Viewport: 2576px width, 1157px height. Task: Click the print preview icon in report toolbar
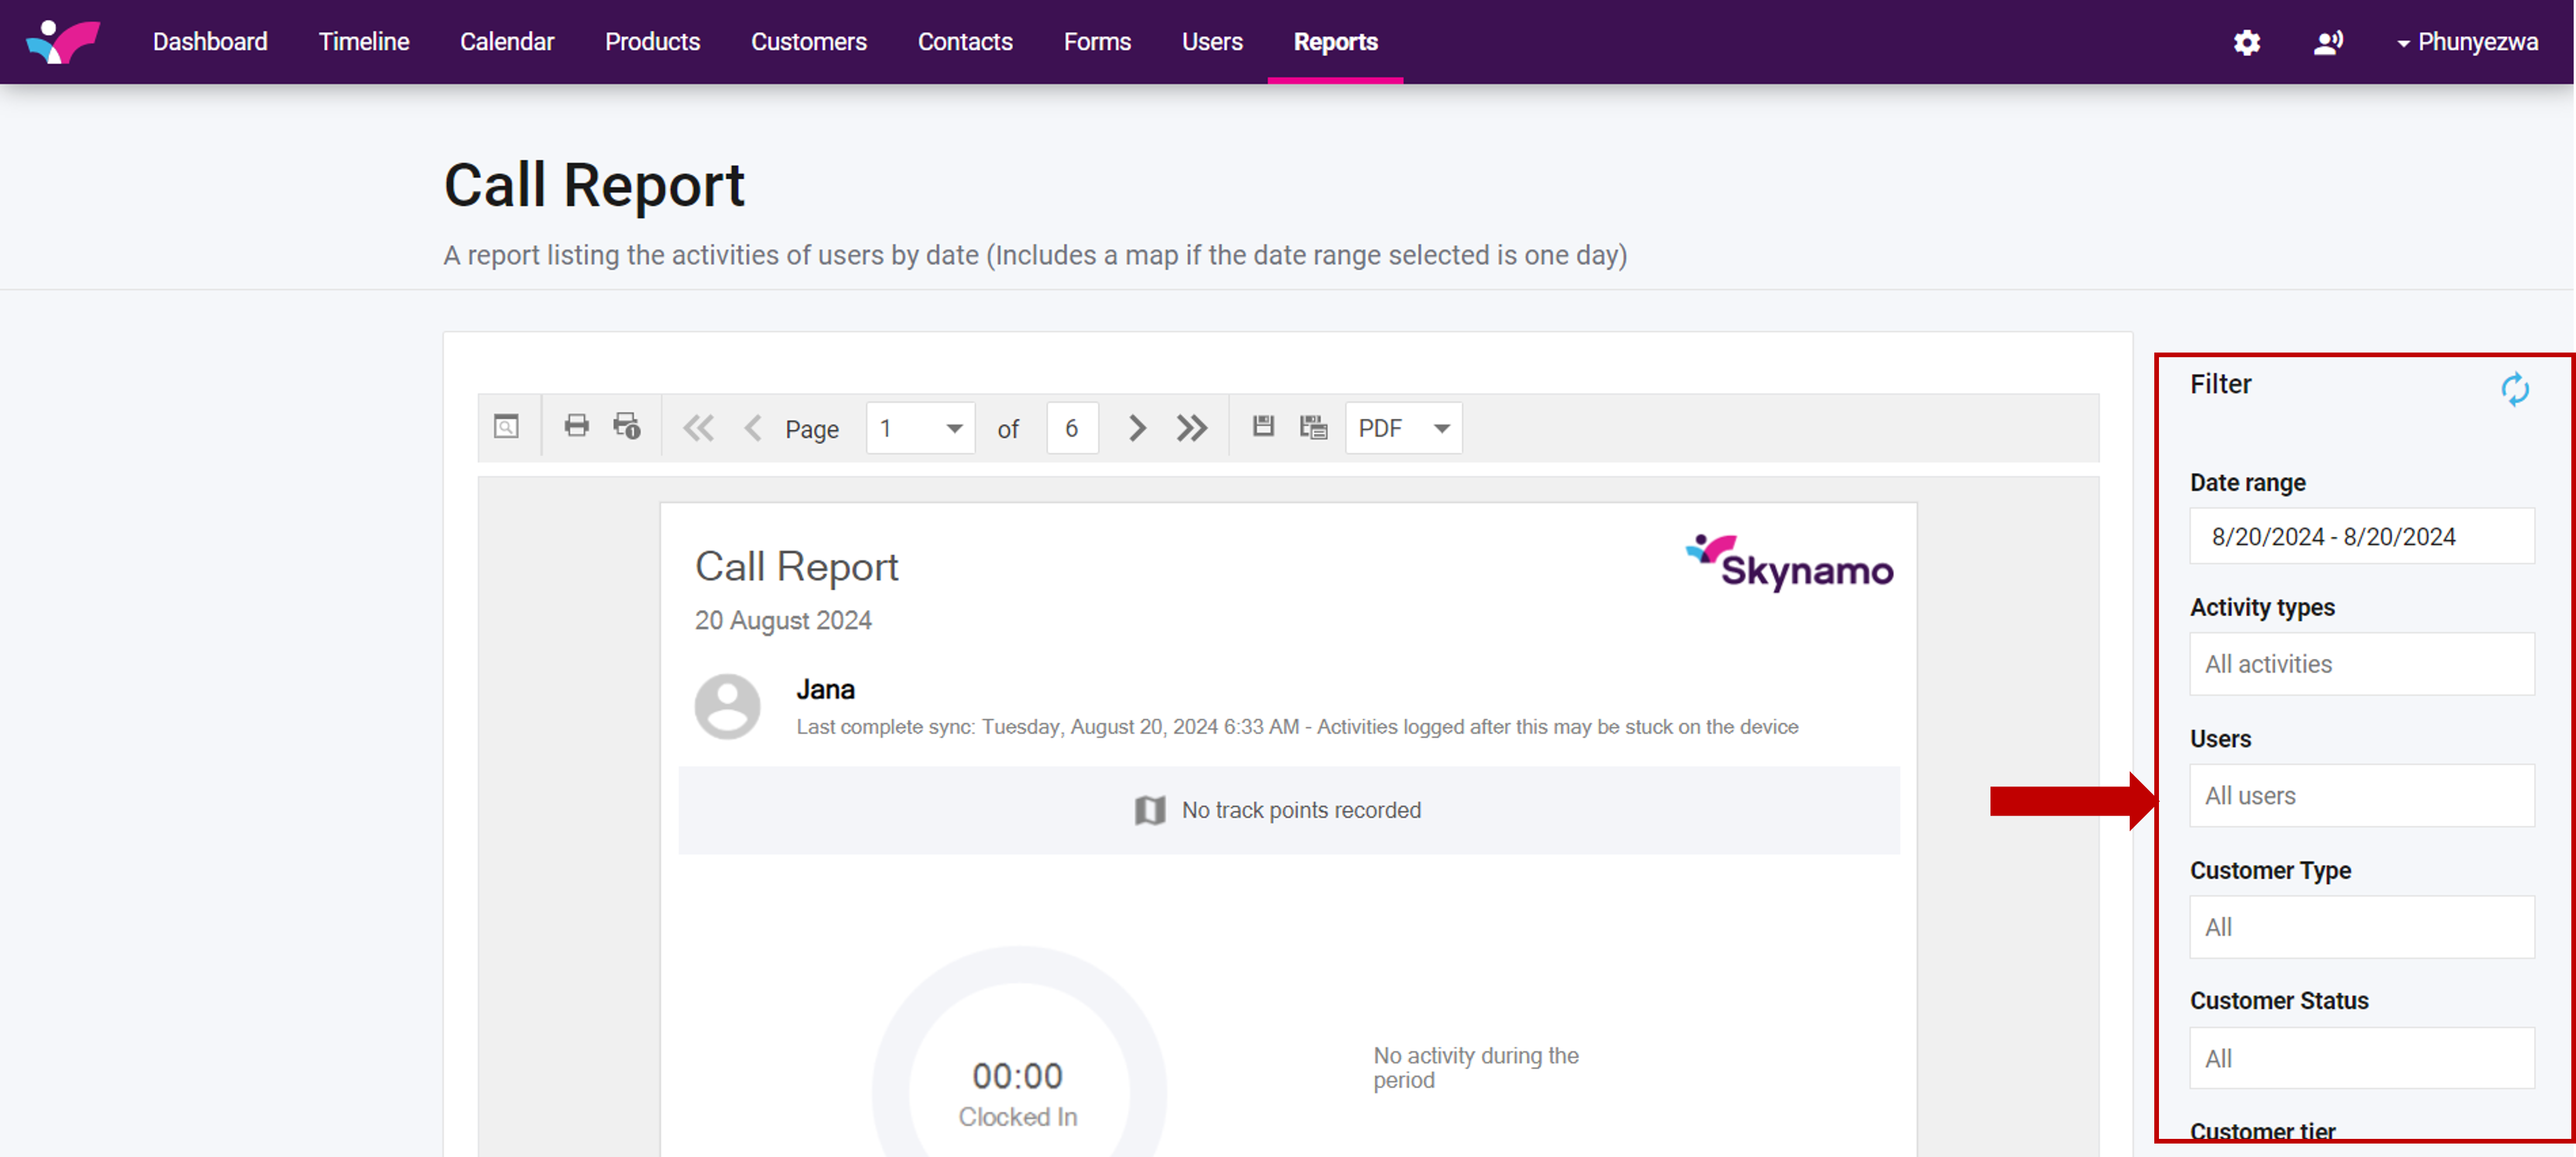[507, 427]
